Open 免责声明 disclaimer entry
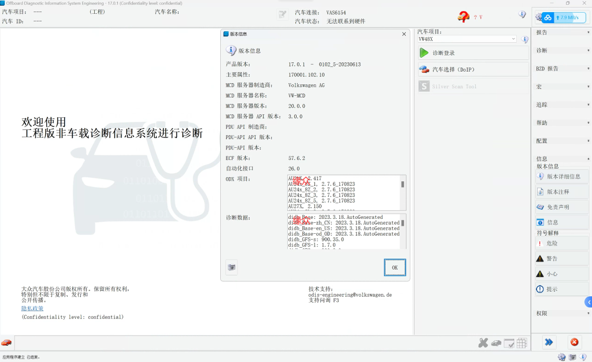592x362 pixels. [x=558, y=207]
